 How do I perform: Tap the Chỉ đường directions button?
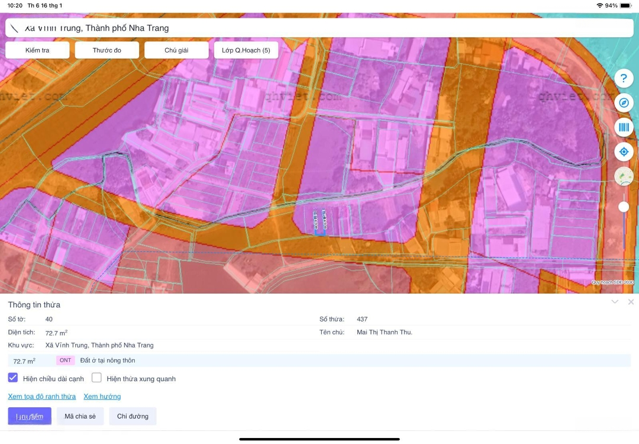133,416
